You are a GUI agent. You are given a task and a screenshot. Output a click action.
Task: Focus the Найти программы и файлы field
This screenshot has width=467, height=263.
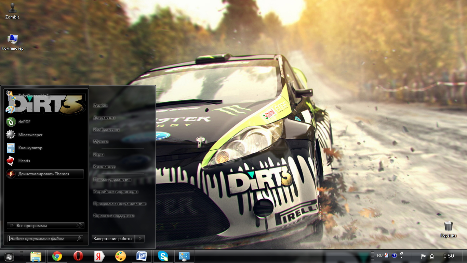click(45, 239)
